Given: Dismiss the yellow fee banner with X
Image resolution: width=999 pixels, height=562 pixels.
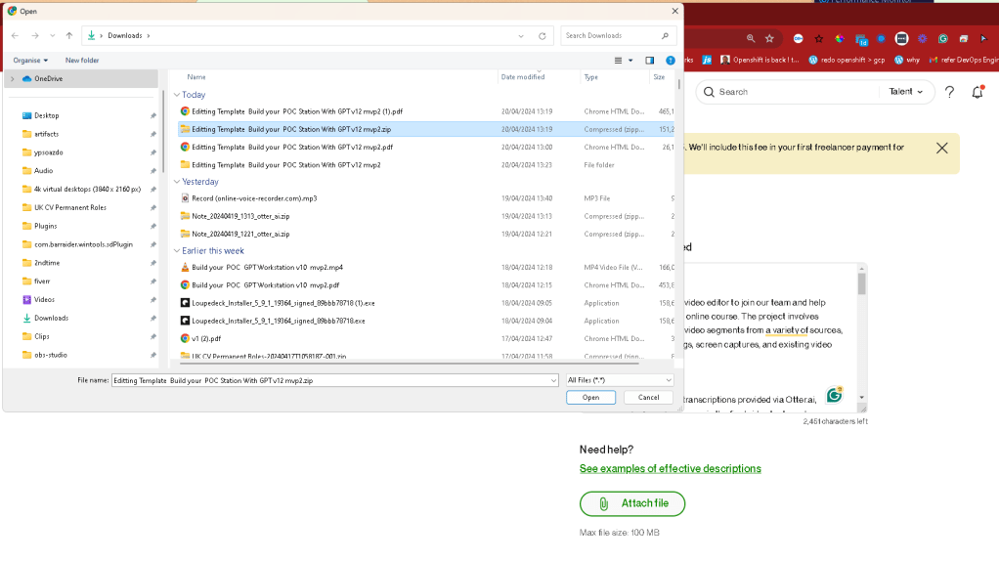Looking at the screenshot, I should 941,149.
